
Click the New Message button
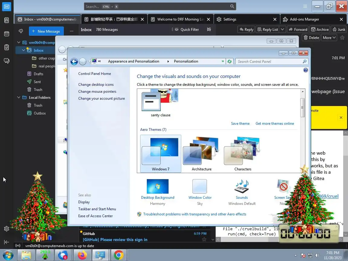point(46,31)
